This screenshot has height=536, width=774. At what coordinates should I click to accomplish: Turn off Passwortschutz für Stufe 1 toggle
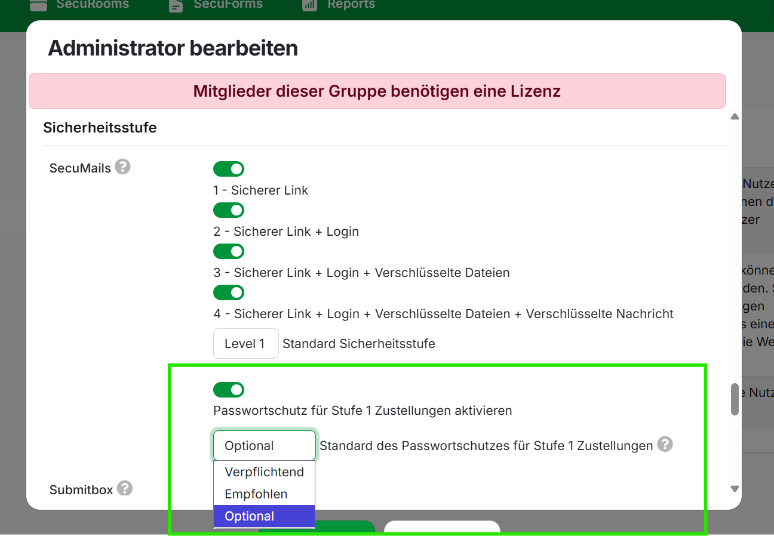click(x=229, y=390)
